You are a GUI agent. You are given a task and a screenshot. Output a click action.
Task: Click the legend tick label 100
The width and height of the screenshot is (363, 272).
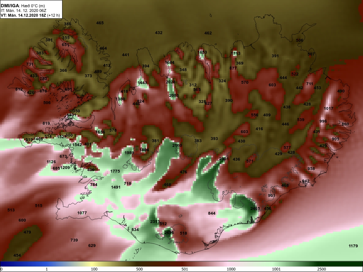(x=94, y=269)
